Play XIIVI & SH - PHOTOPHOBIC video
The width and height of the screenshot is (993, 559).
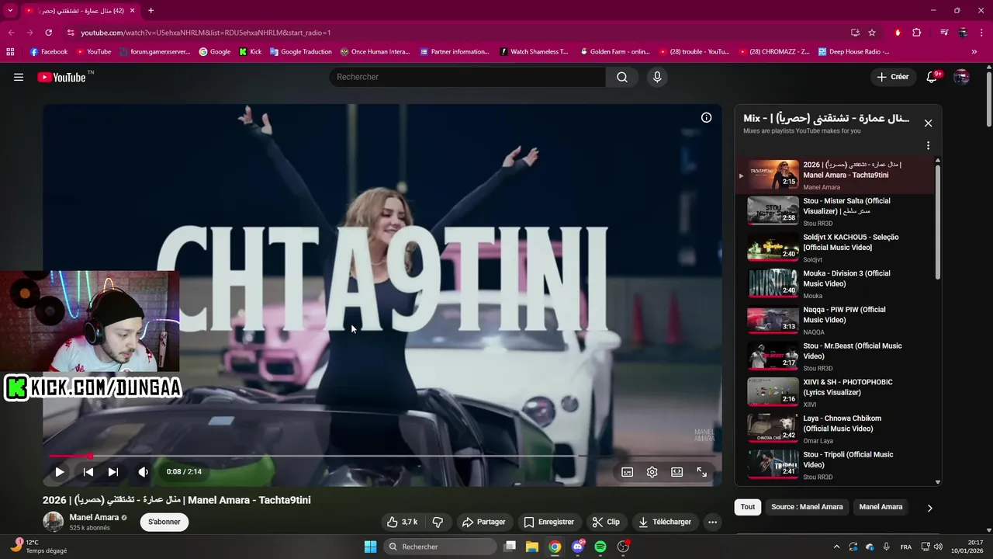836,392
